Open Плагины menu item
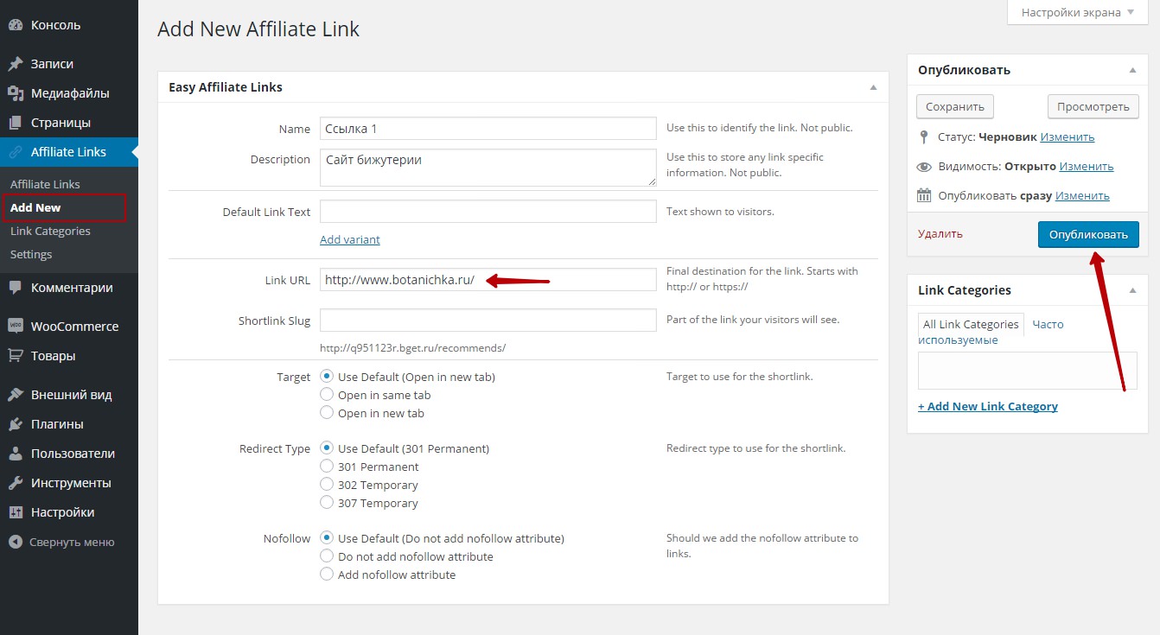Image resolution: width=1160 pixels, height=635 pixels. click(x=69, y=424)
